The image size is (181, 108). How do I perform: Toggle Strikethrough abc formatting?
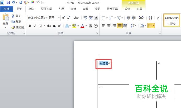click(x=49, y=26)
